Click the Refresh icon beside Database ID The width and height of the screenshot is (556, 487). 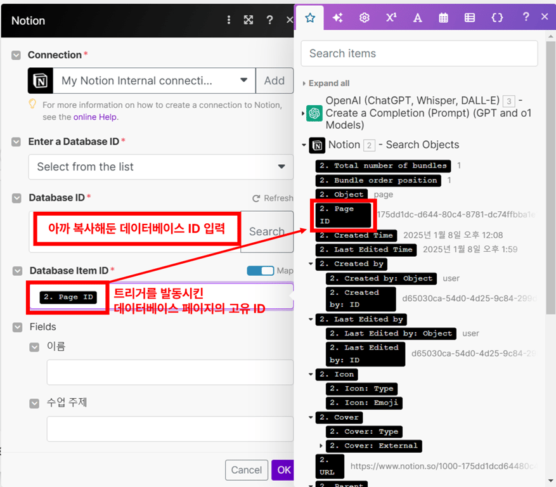tap(256, 198)
